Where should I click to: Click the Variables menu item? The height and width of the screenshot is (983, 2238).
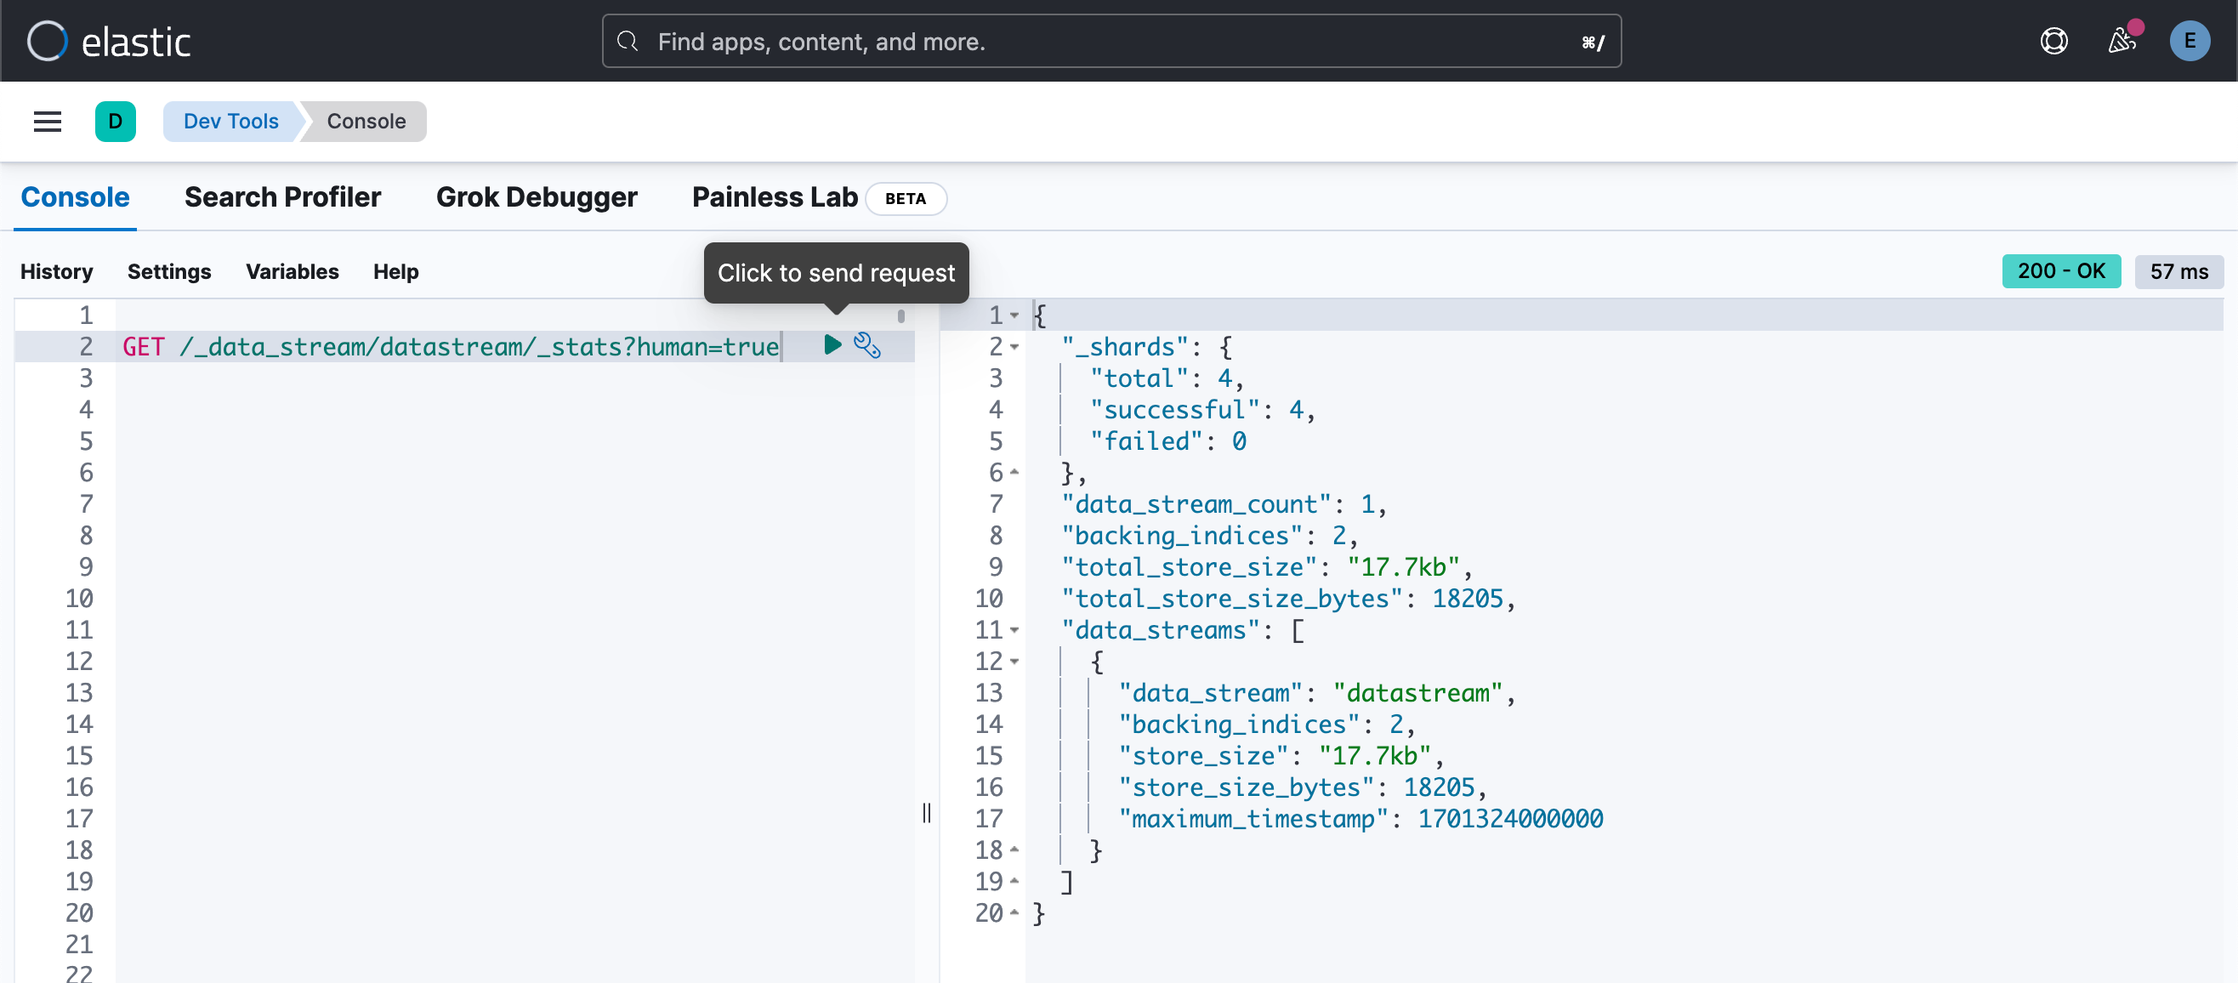[291, 270]
